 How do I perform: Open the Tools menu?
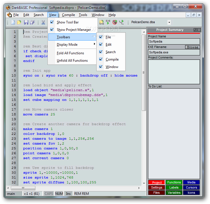pyautogui.click(x=83, y=15)
